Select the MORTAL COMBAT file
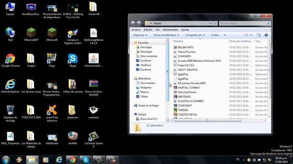293x164 pixels. (189, 87)
